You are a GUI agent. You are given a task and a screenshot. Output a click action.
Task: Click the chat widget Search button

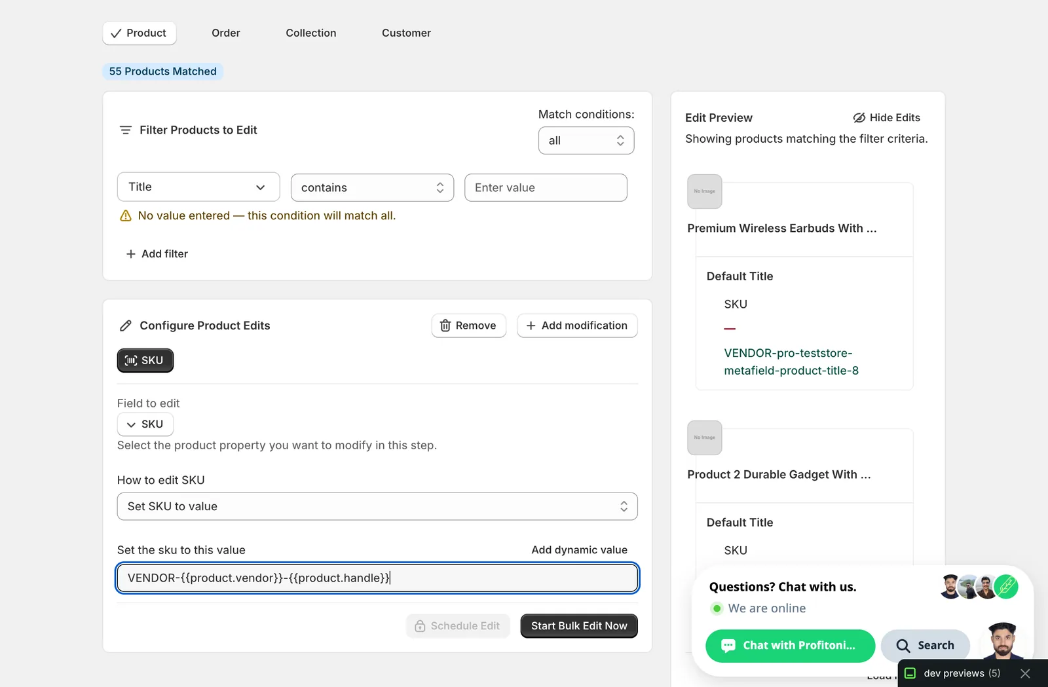pyautogui.click(x=926, y=646)
